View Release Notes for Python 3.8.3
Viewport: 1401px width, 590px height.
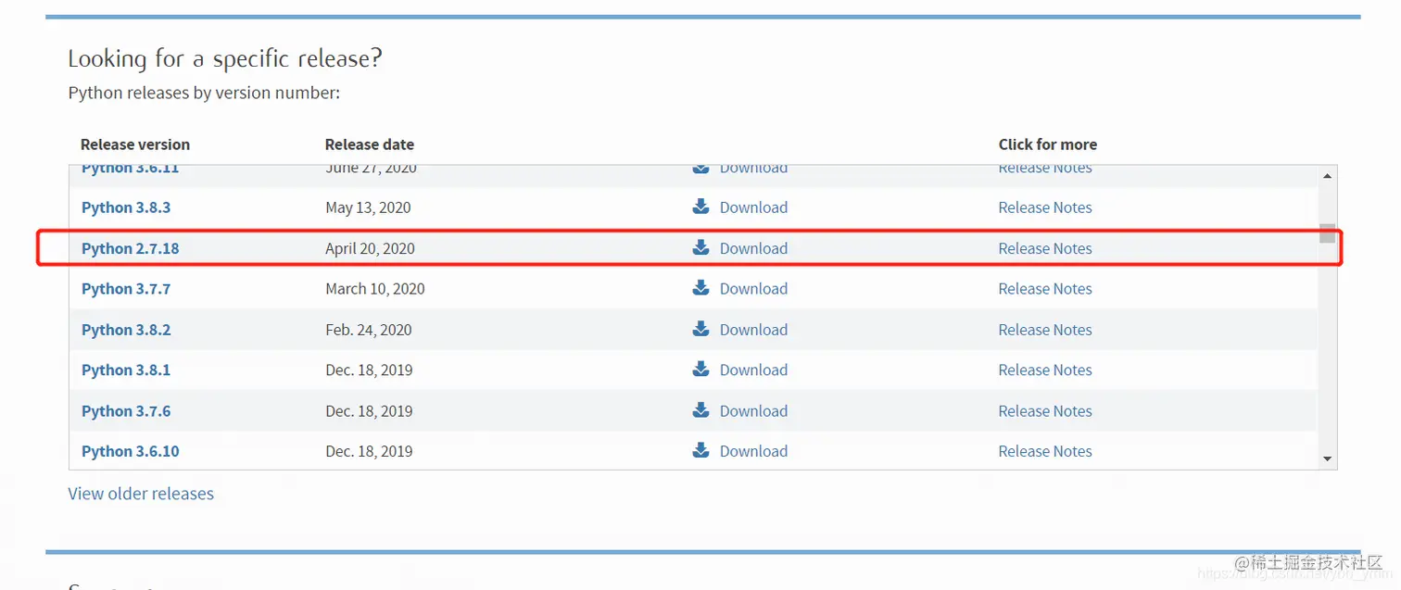click(x=1045, y=207)
